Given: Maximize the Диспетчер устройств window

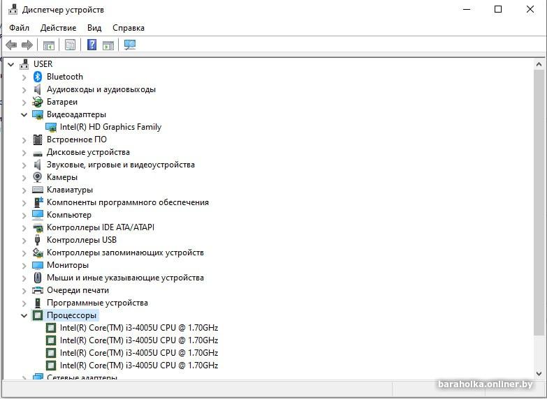Looking at the screenshot, I should click(498, 9).
